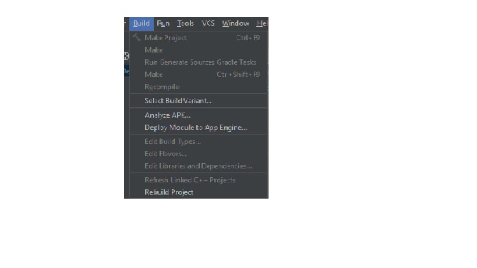Open the Window menu
Screen dimensions: 477x268
tap(236, 23)
